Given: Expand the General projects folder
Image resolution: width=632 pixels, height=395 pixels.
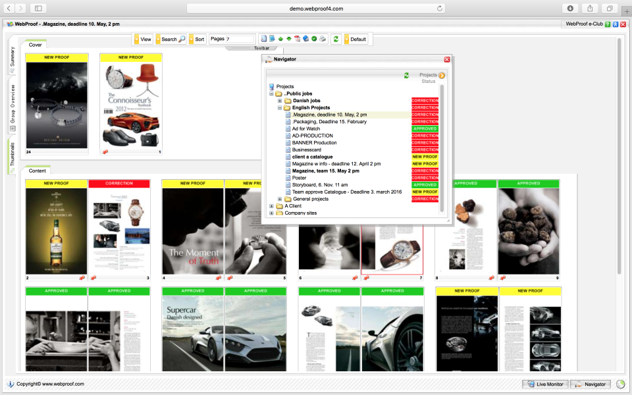Looking at the screenshot, I should point(280,199).
